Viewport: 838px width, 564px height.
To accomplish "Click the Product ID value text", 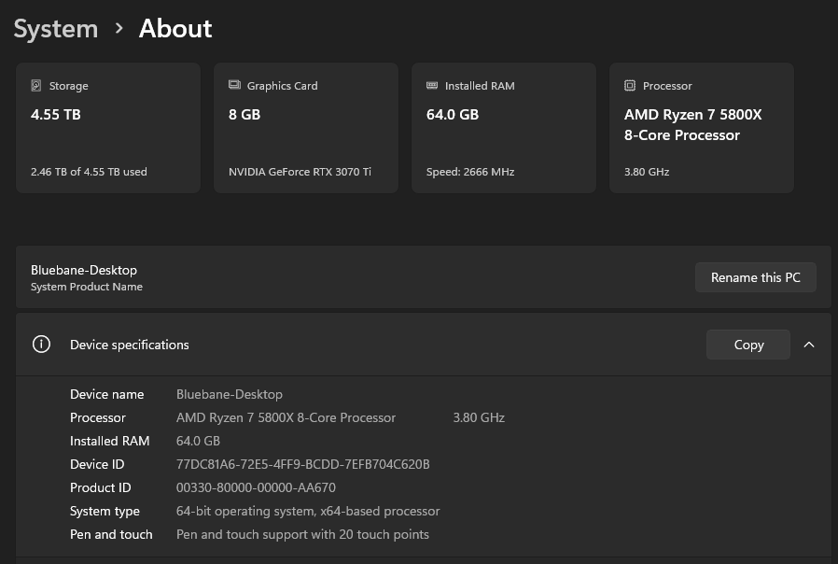I will click(x=256, y=487).
